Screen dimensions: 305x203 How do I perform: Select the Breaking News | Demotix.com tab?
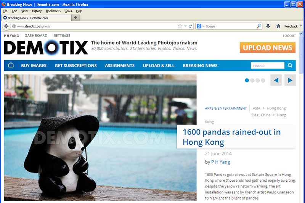click(37, 18)
